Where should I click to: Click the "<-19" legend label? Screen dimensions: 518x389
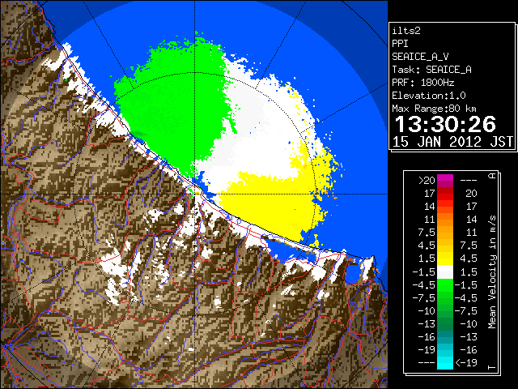click(466, 362)
